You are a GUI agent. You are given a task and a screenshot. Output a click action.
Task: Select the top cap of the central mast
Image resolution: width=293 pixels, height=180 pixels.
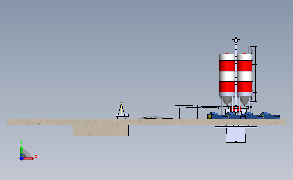(x=236, y=40)
